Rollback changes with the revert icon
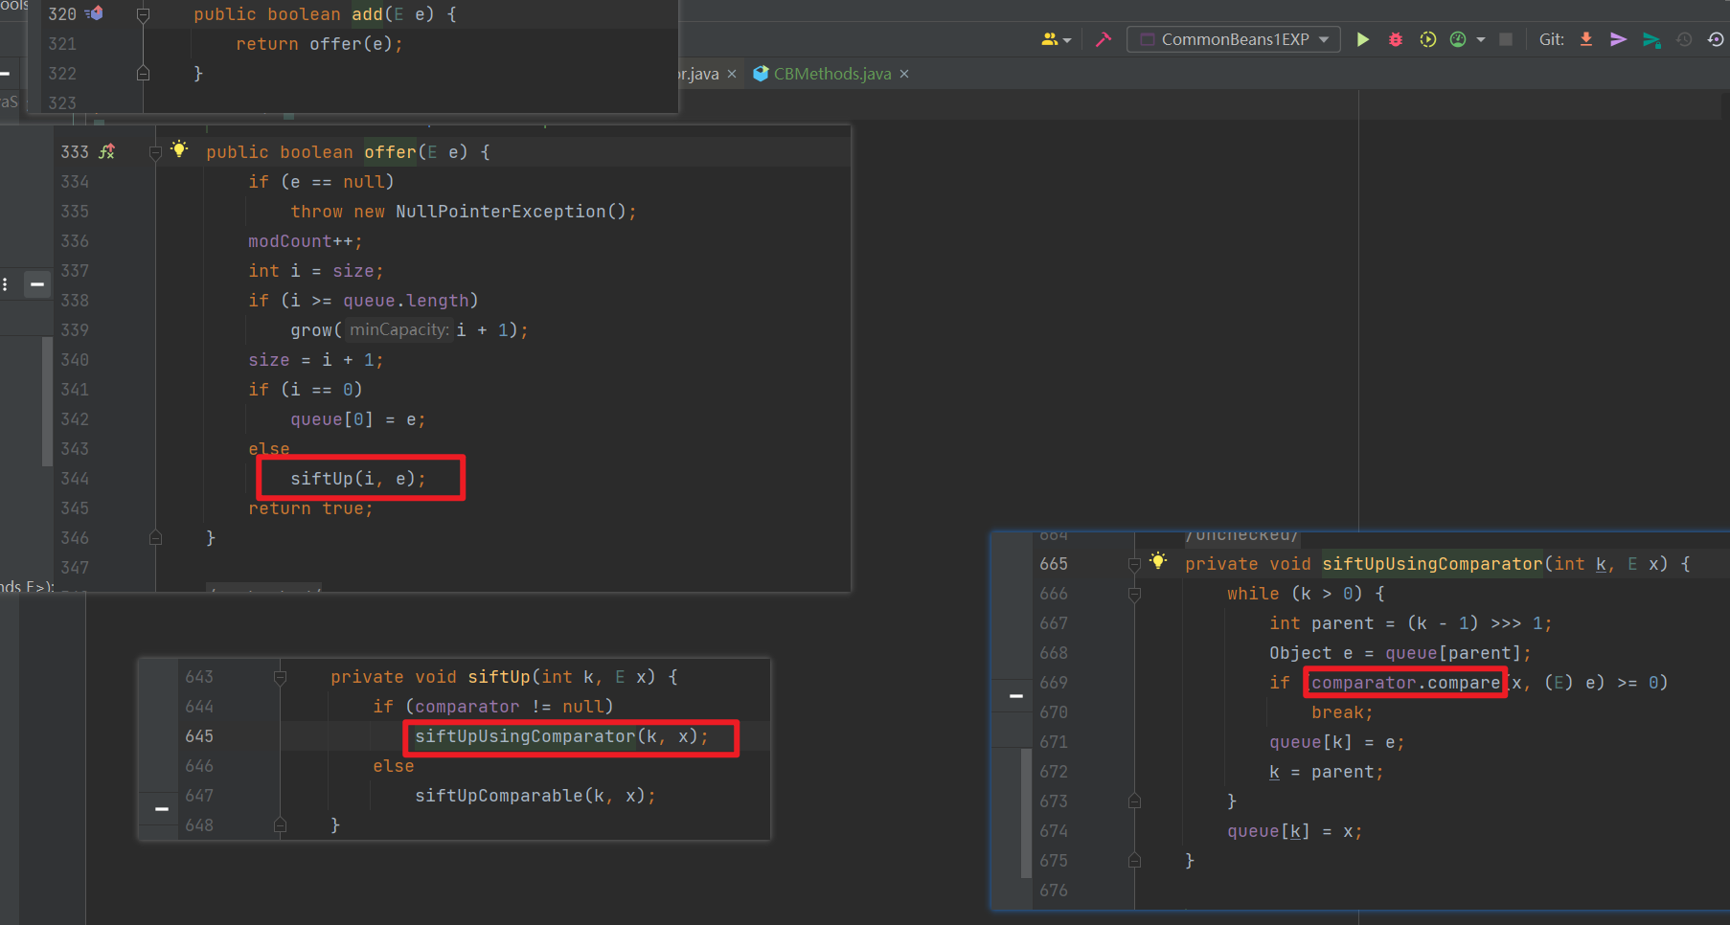1730x925 pixels. coord(1716,39)
